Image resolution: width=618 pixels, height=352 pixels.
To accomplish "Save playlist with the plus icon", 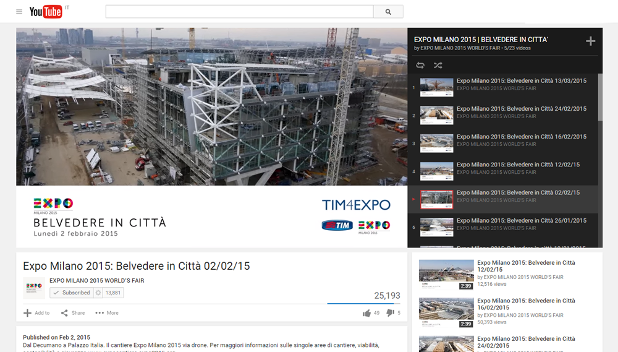I will (x=590, y=41).
